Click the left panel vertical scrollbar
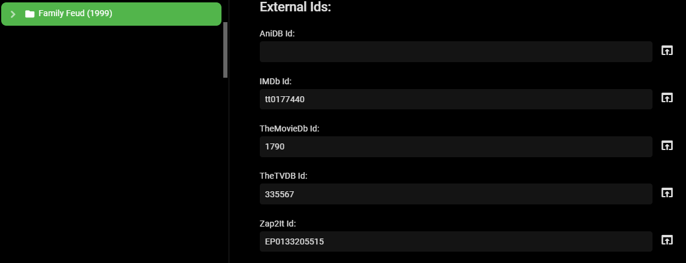686x263 pixels. (225, 50)
